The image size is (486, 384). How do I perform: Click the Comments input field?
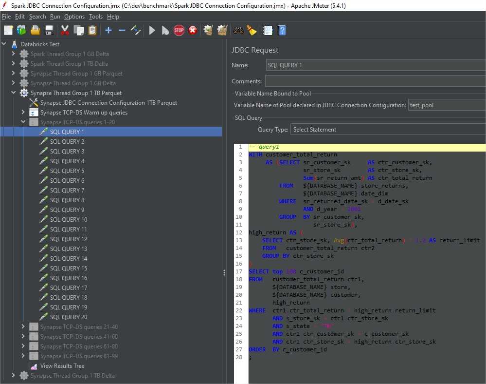pyautogui.click(x=376, y=81)
